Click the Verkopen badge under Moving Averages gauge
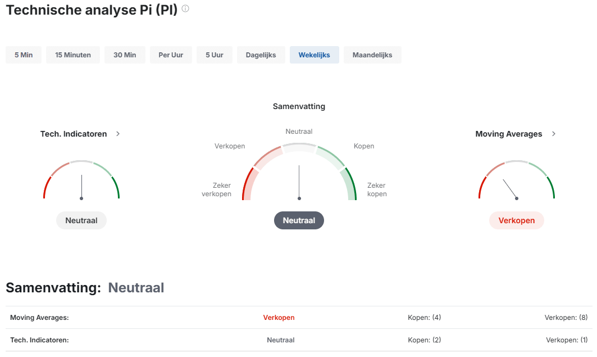The image size is (597, 357). (x=517, y=220)
